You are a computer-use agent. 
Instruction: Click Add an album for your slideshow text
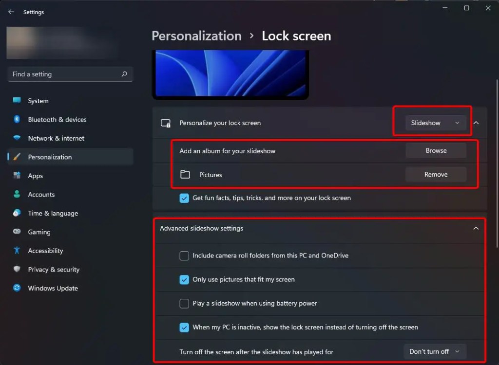227,151
